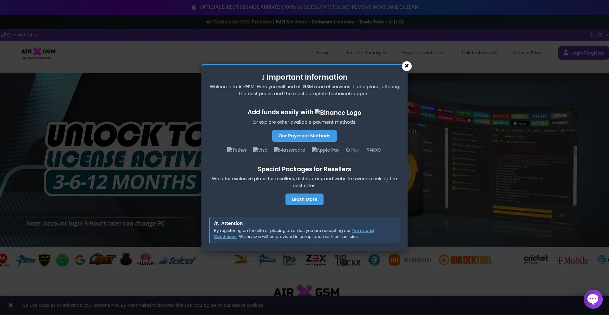Click the Apple icon in top banner
The height and width of the screenshot is (315, 609).
pyautogui.click(x=194, y=7)
